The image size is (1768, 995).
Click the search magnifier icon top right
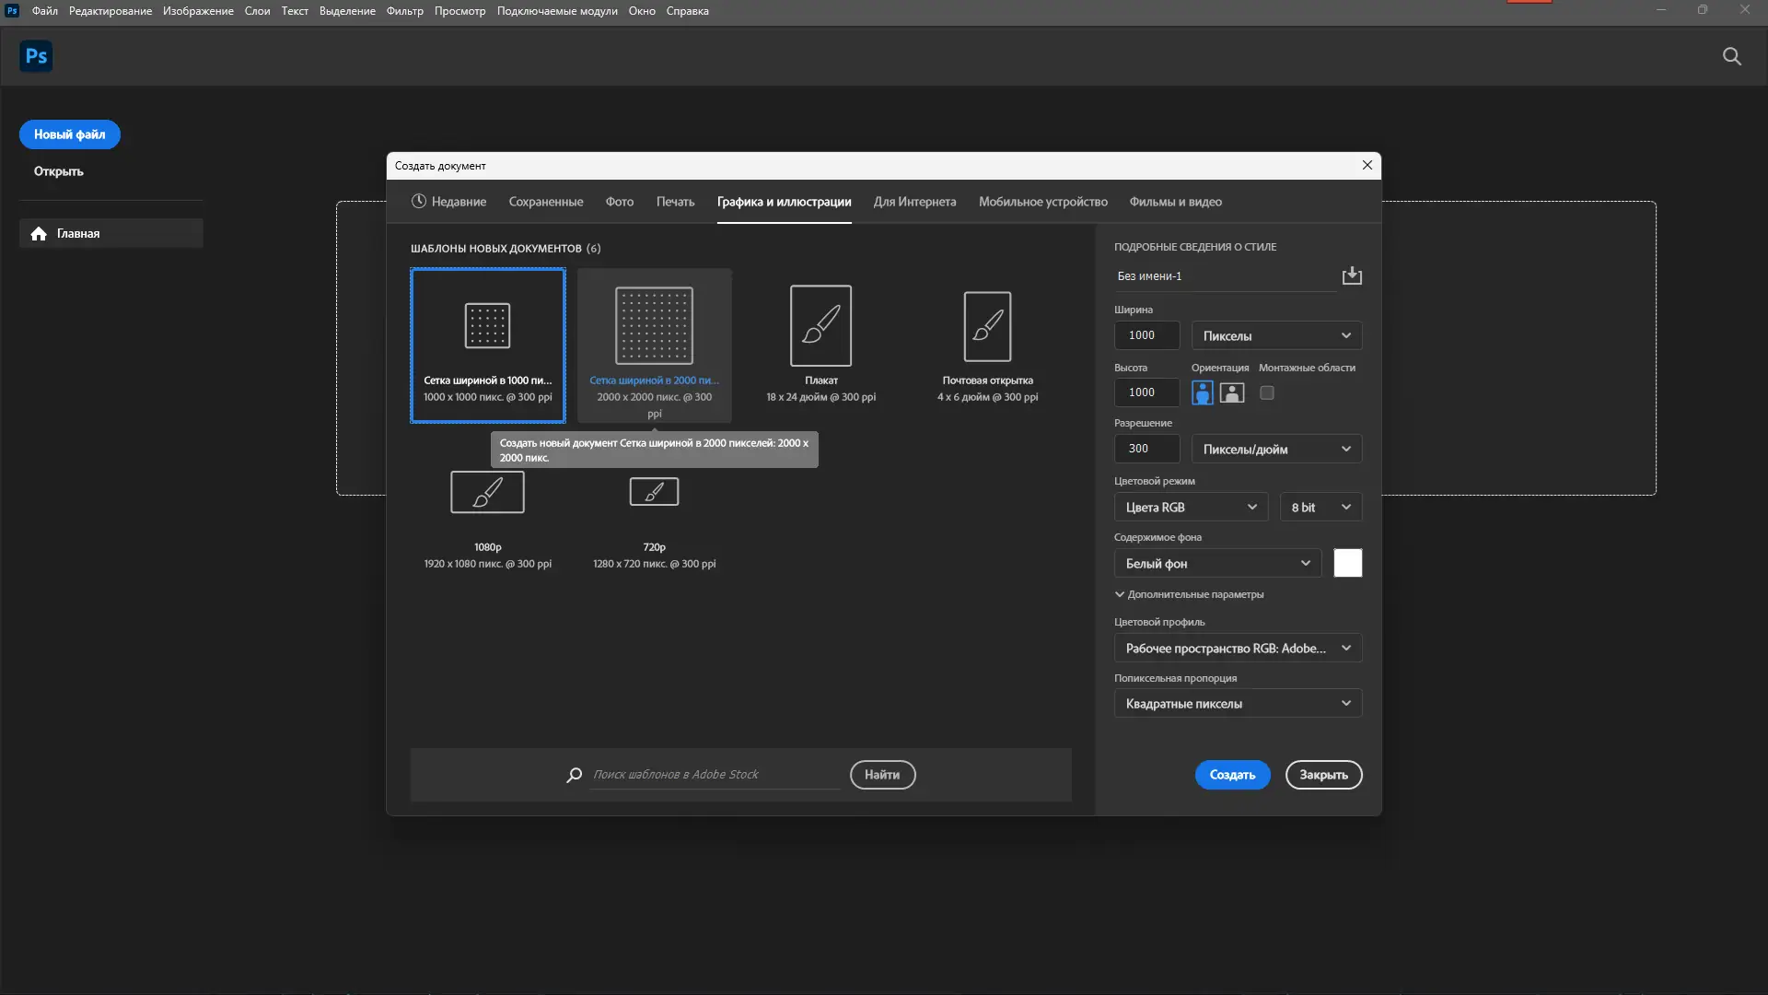click(1731, 56)
